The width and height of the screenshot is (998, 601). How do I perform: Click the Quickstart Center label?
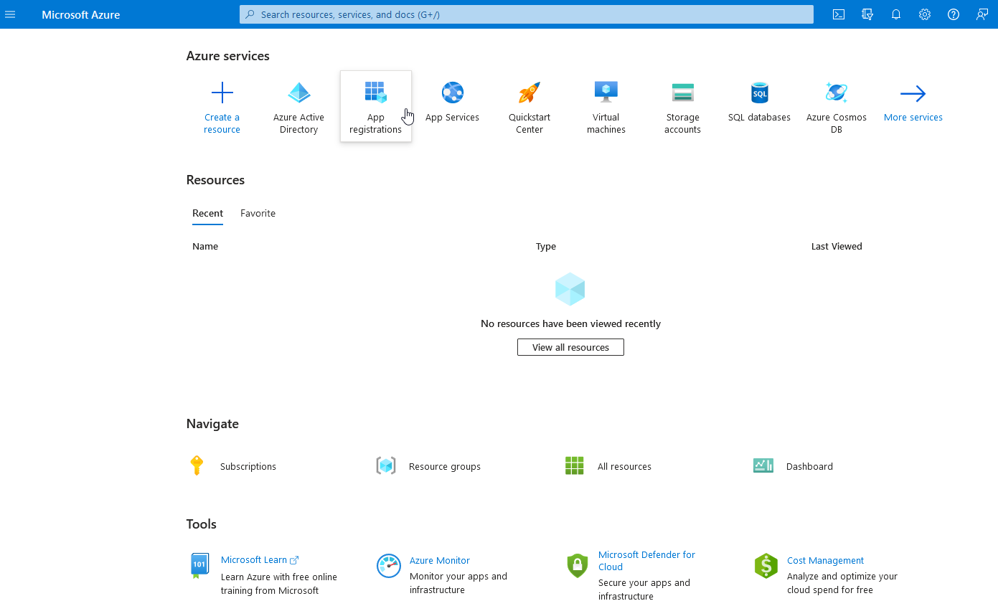pyautogui.click(x=529, y=123)
